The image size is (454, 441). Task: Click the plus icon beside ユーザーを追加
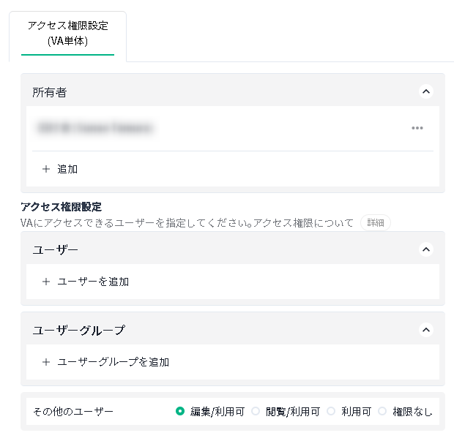pos(46,282)
